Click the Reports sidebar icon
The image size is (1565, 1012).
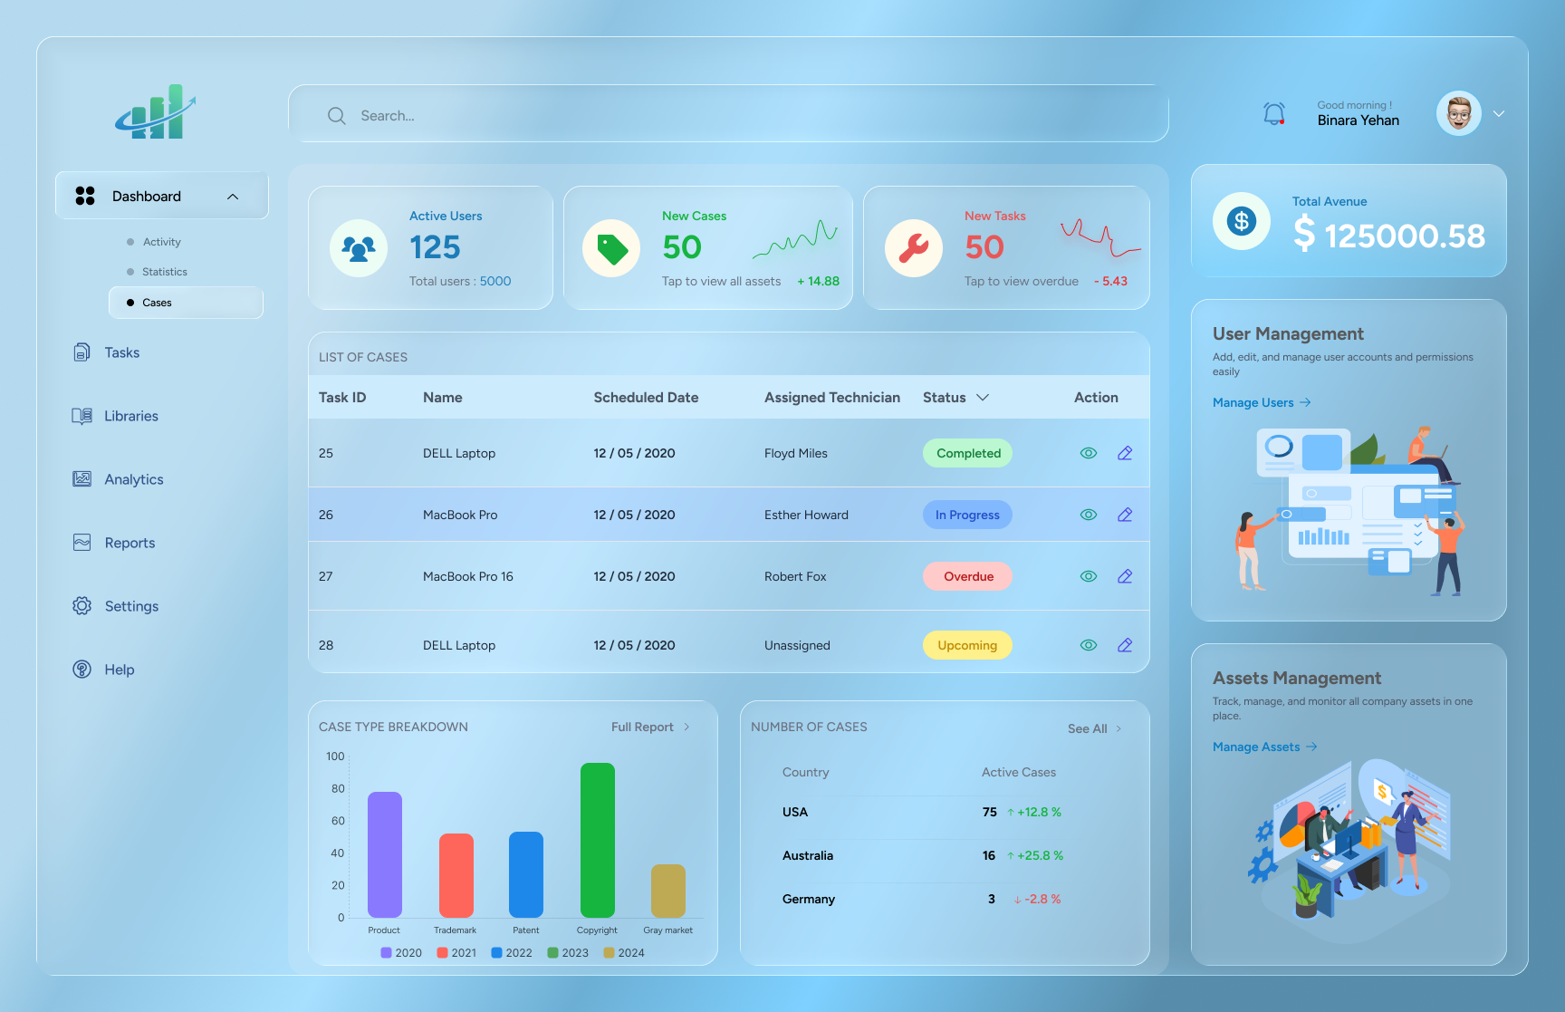pyautogui.click(x=82, y=542)
